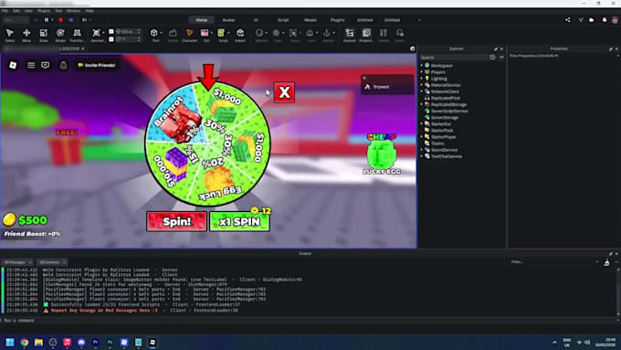
Task: Click the Run a command bar
Action: click(x=309, y=320)
